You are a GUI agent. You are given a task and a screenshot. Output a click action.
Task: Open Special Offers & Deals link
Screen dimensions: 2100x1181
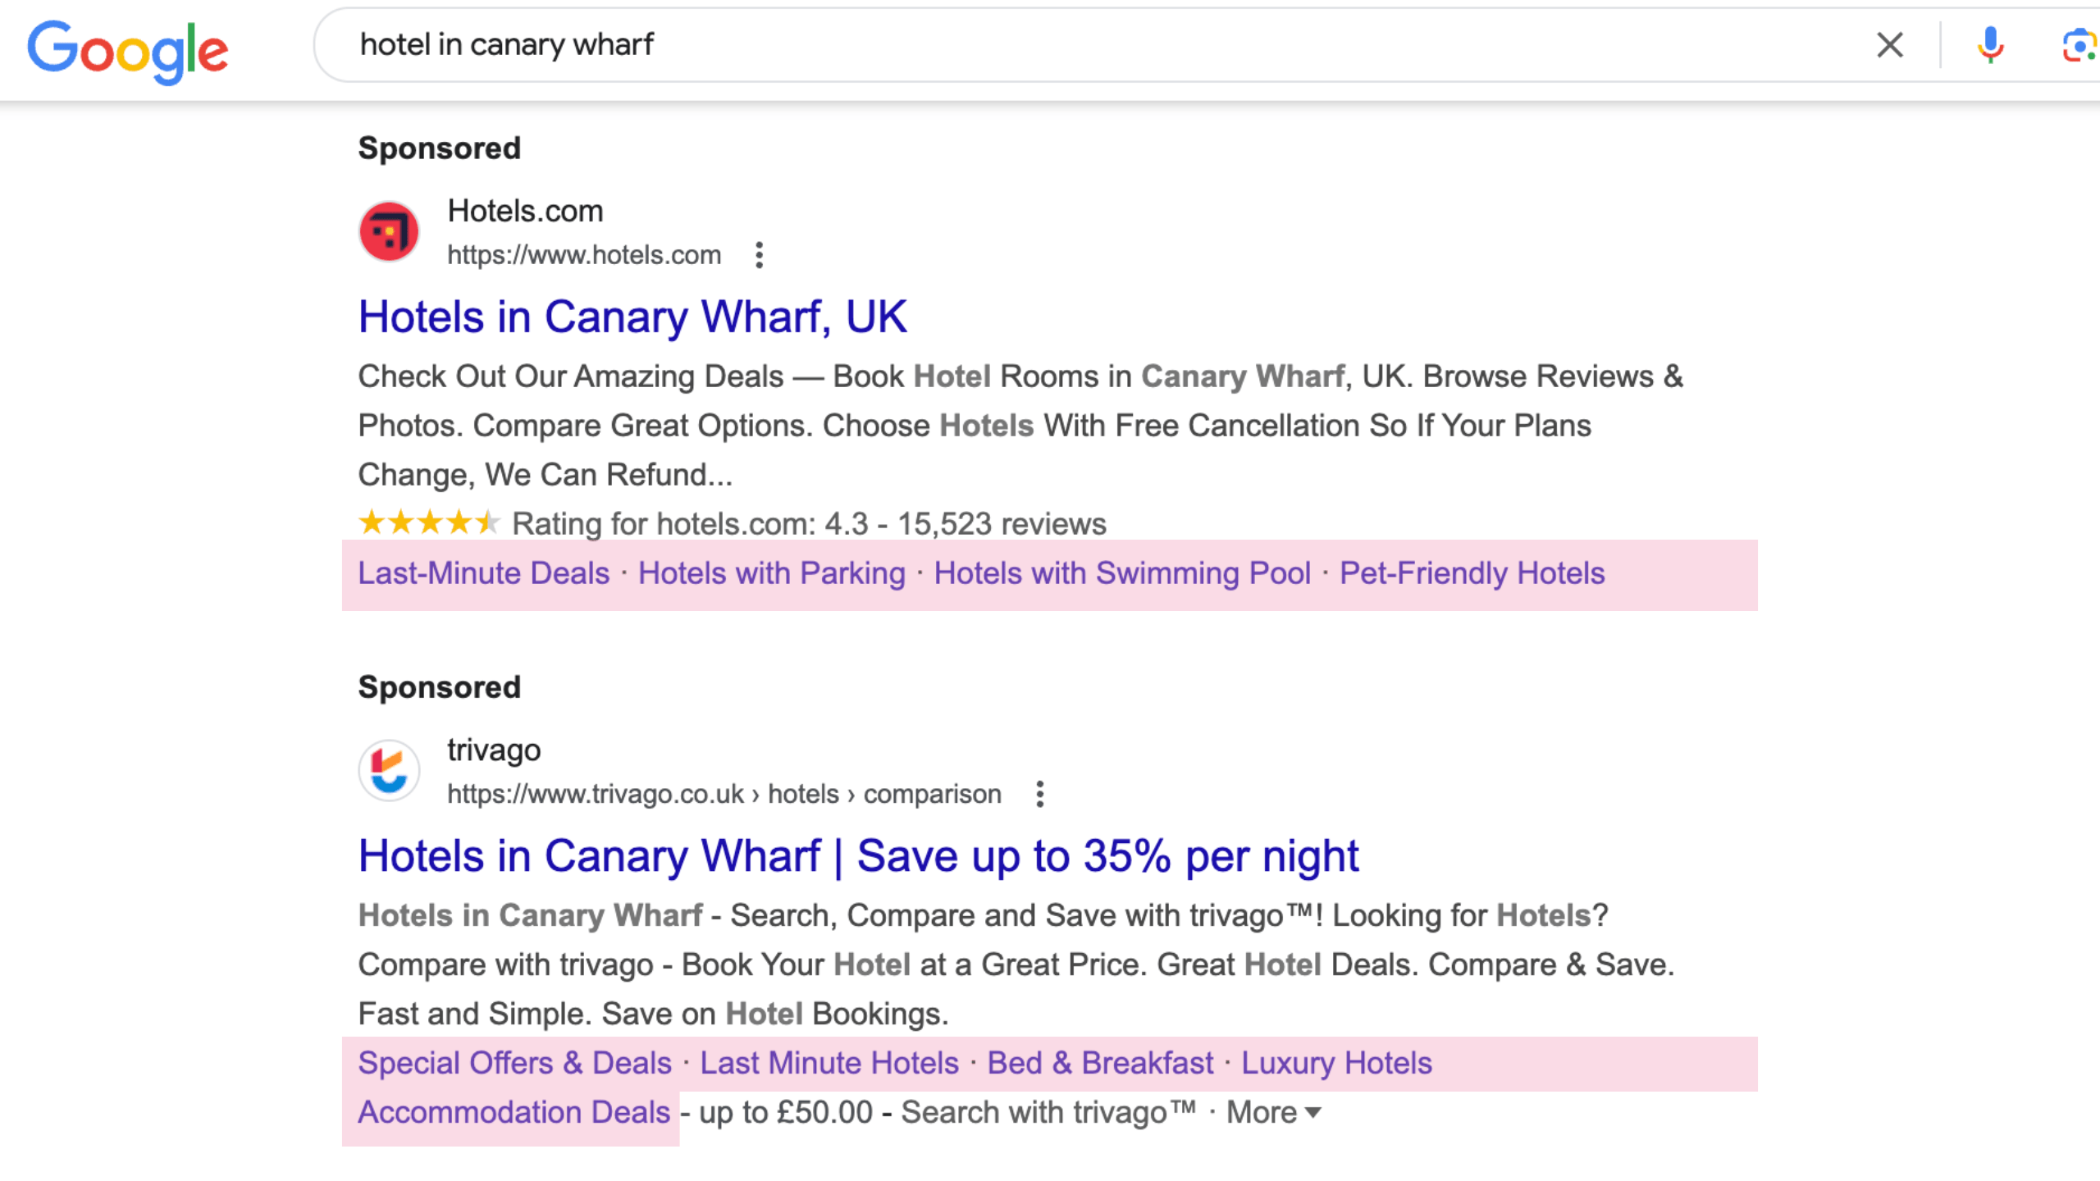tap(514, 1063)
